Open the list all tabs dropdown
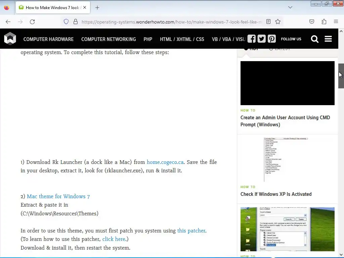Image resolution: width=344 pixels, height=258 pixels. point(290,7)
